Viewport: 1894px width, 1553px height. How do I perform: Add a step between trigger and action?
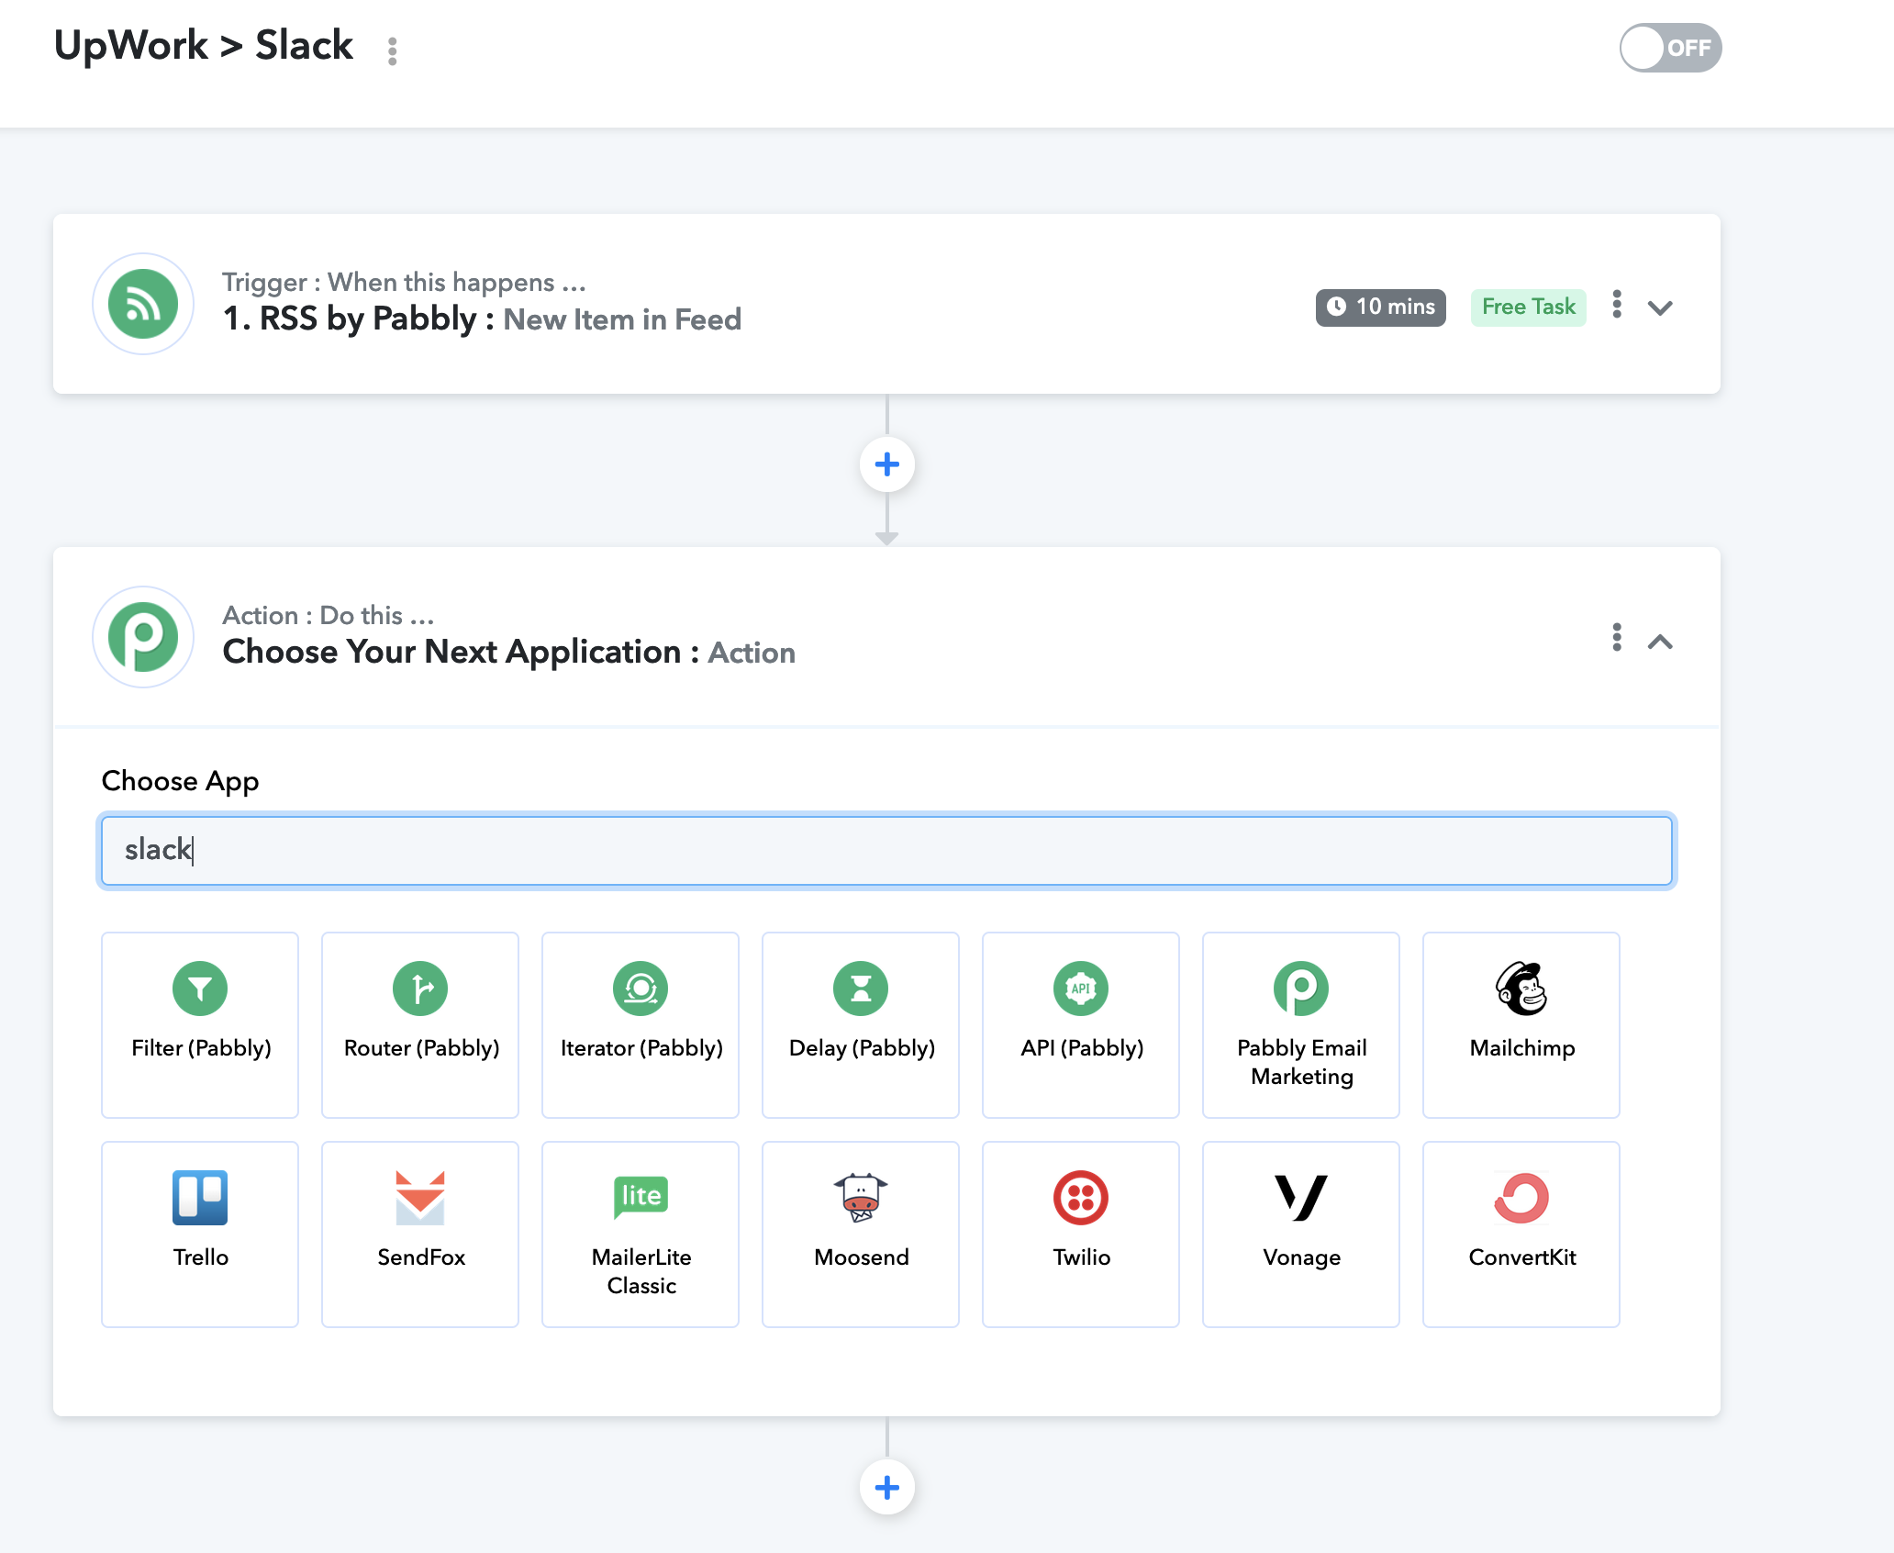point(887,464)
